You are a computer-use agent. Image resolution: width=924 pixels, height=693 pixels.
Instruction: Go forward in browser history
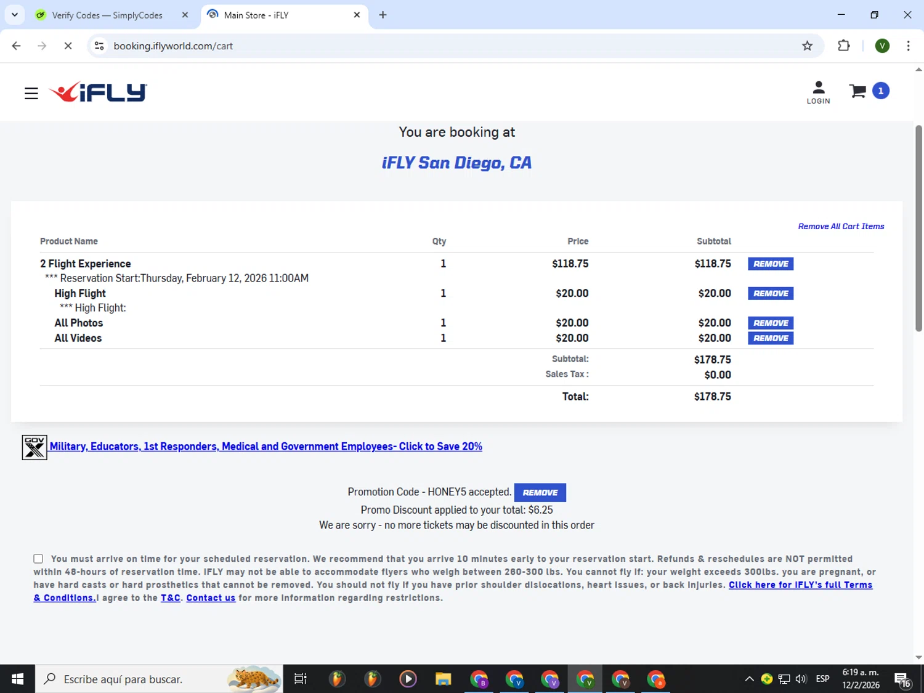coord(42,46)
